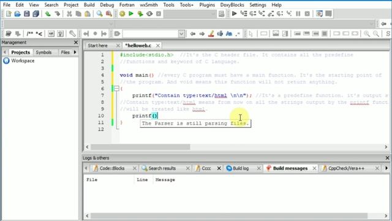Screen dimensions: 392x221
Task: Open Find using the magnifier icon
Action: 99,14
